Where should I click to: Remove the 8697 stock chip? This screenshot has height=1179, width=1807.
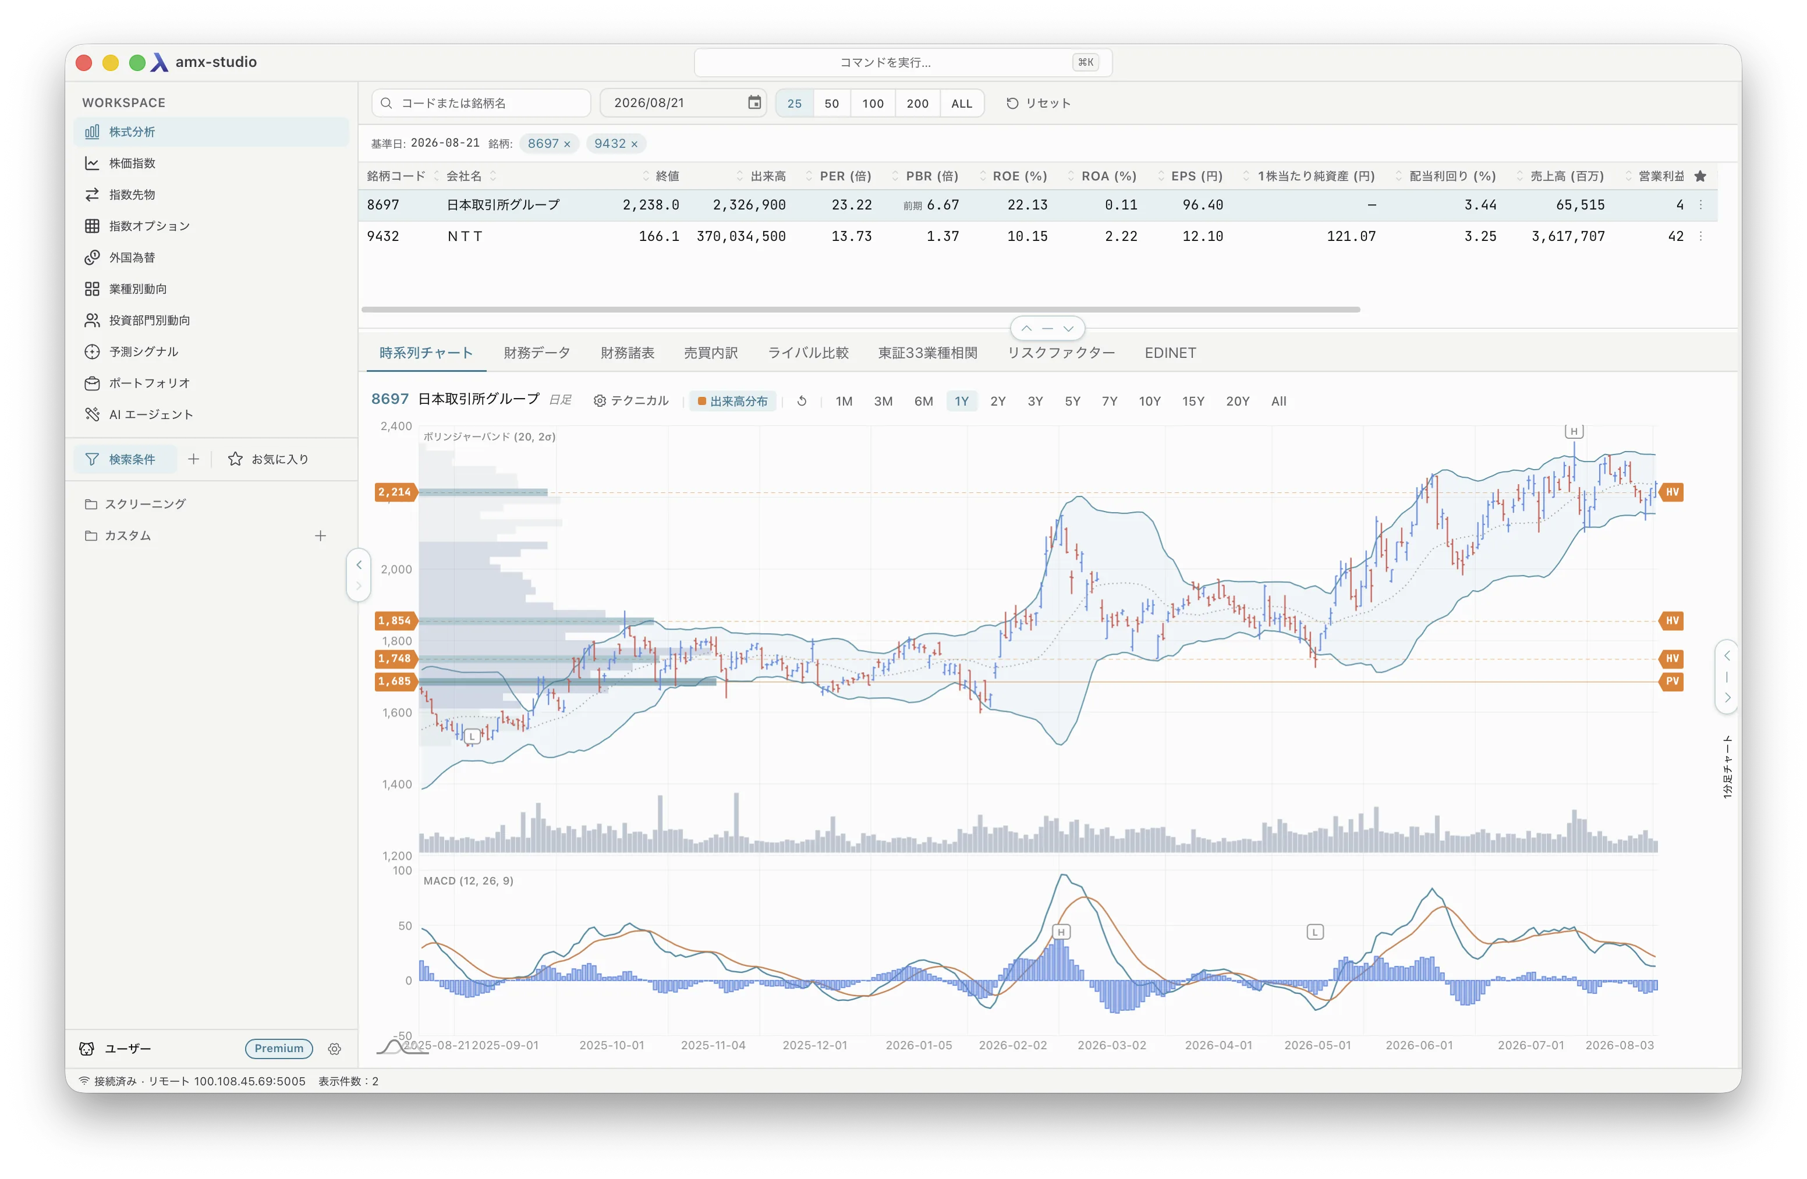567,144
